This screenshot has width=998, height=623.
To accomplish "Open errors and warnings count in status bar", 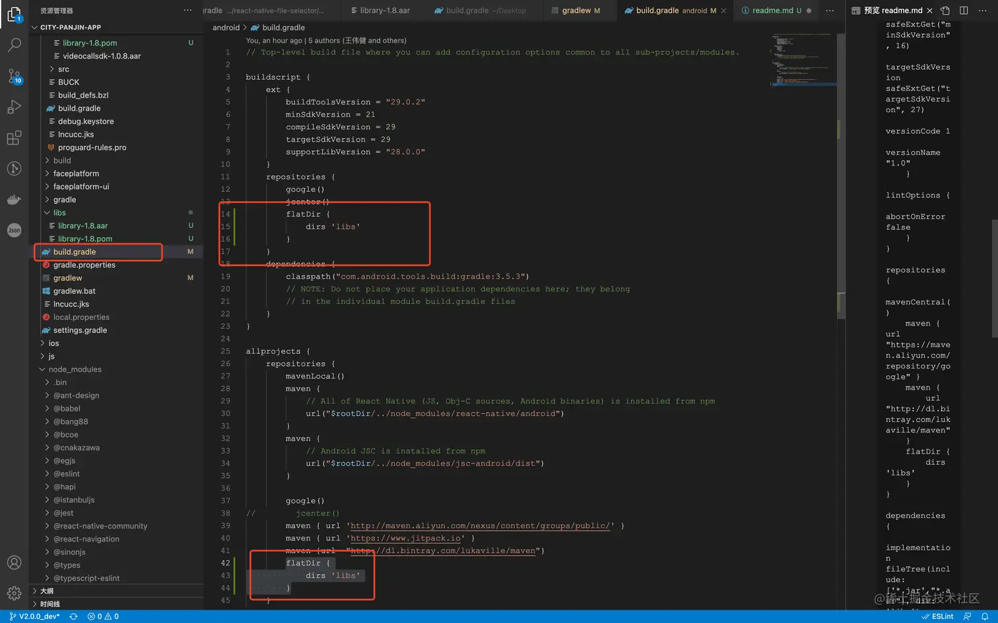I will point(103,616).
